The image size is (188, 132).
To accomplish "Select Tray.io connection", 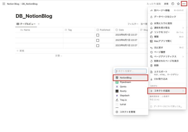I will click(x=130, y=100).
